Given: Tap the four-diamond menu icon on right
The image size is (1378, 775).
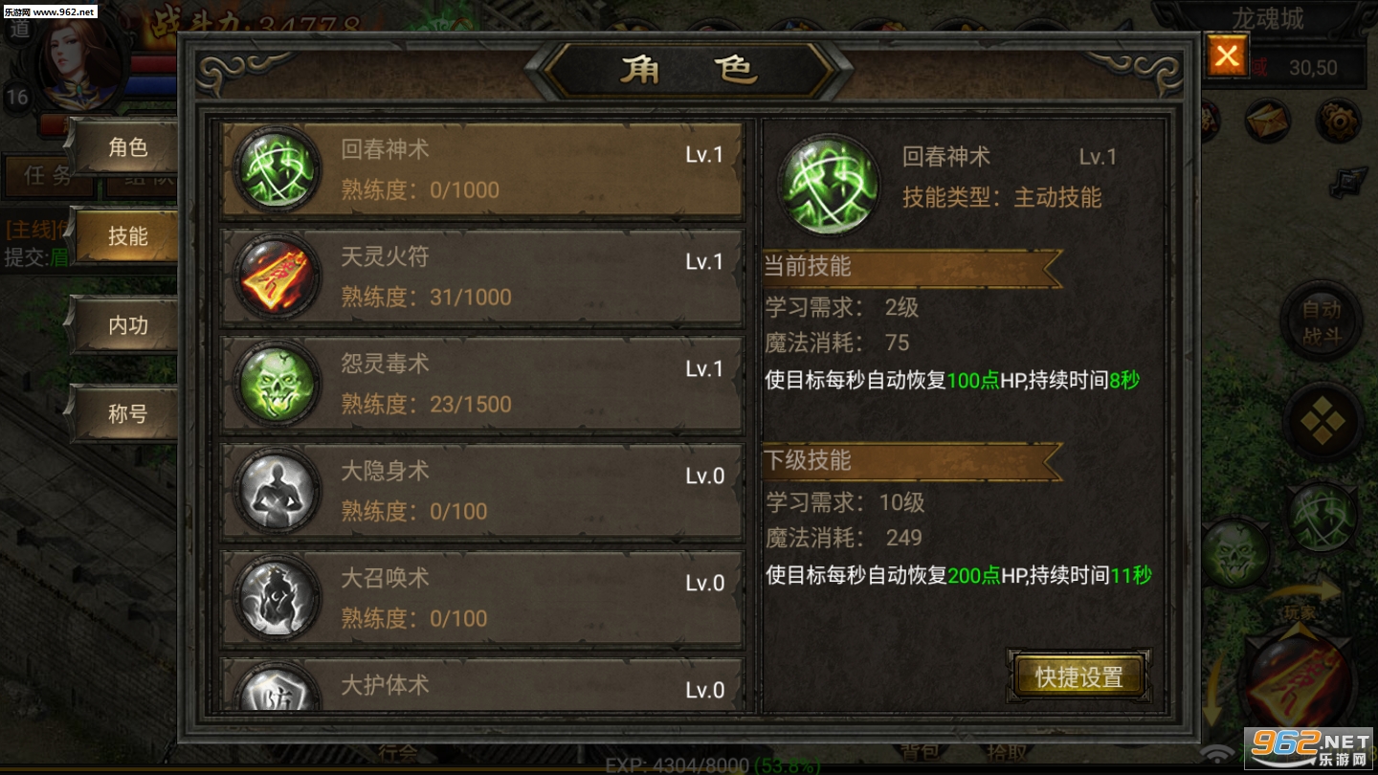Looking at the screenshot, I should coord(1323,422).
